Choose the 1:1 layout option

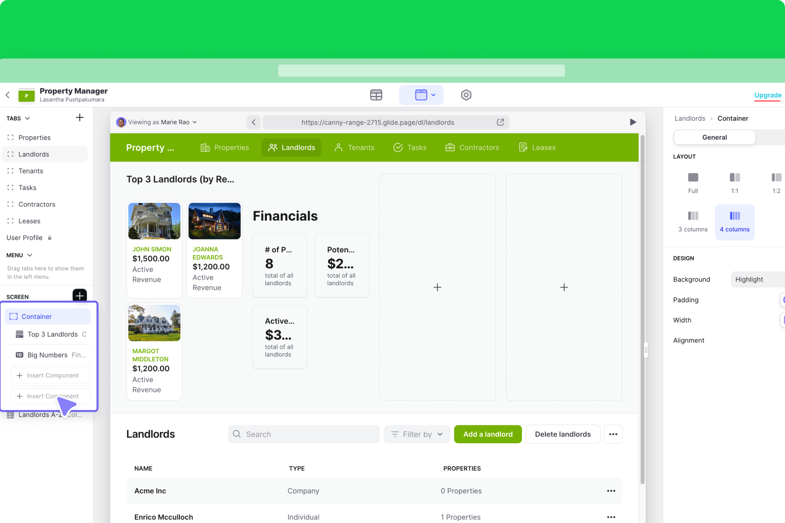pos(735,183)
